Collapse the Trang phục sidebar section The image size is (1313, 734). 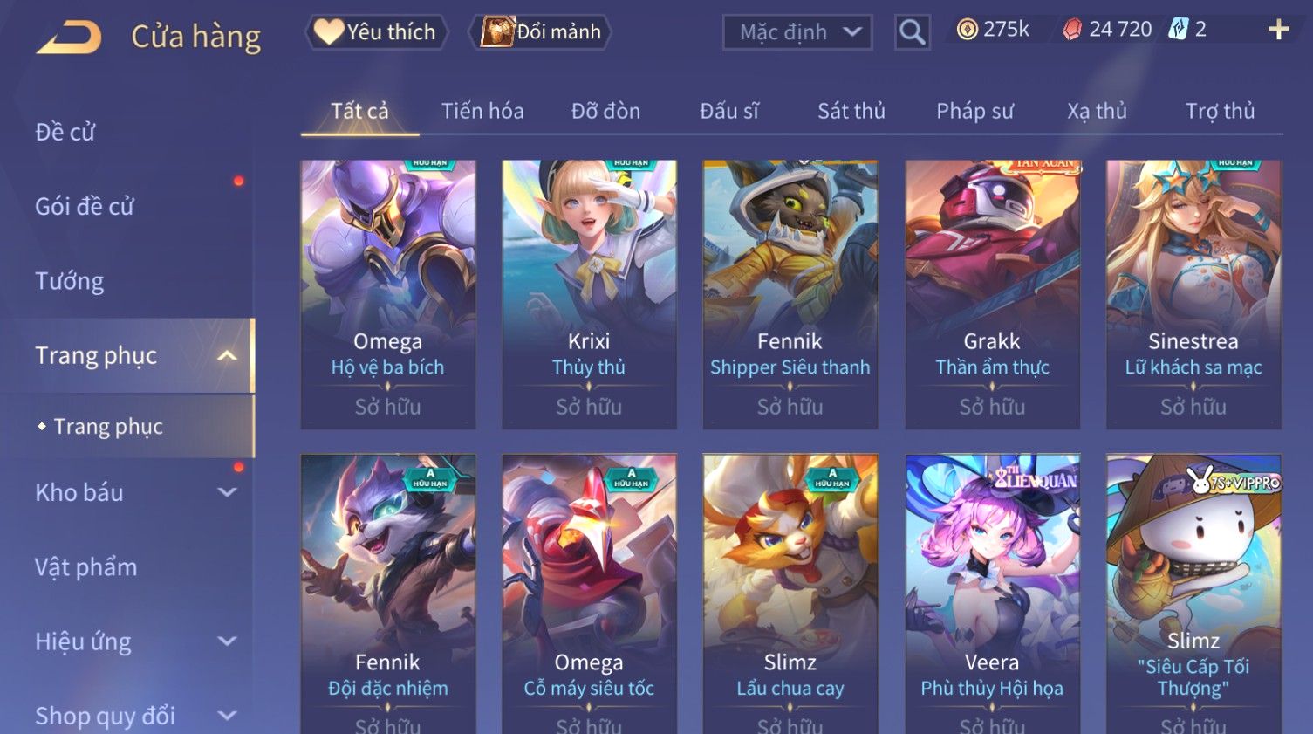coord(227,355)
